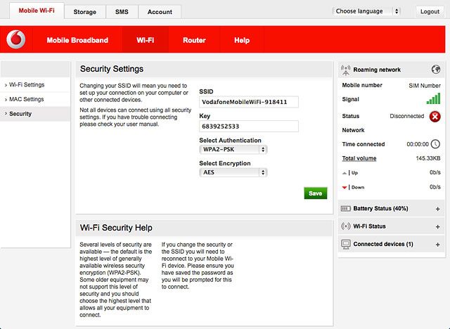Click the Wi-Fi Security Help heading
The width and height of the screenshot is (450, 329).
point(116,228)
